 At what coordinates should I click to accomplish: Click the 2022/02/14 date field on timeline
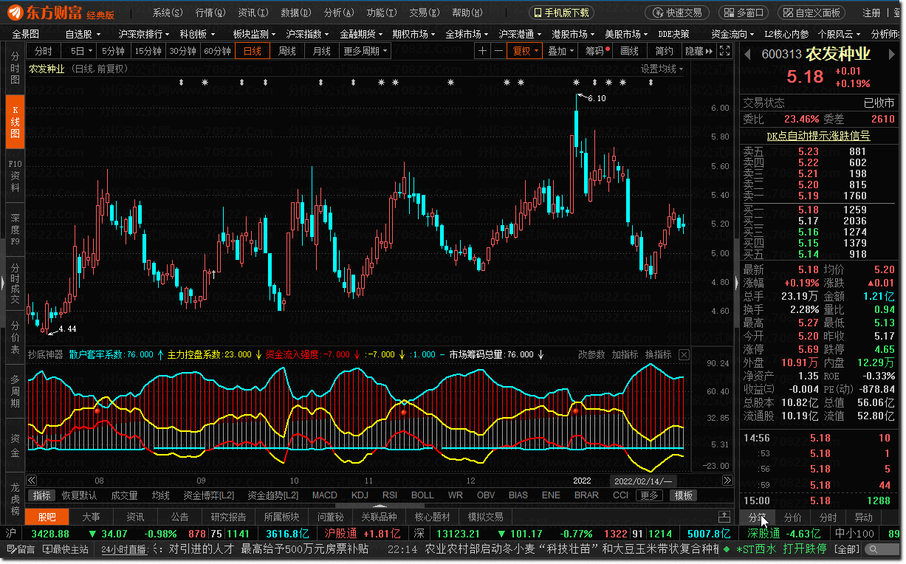642,481
